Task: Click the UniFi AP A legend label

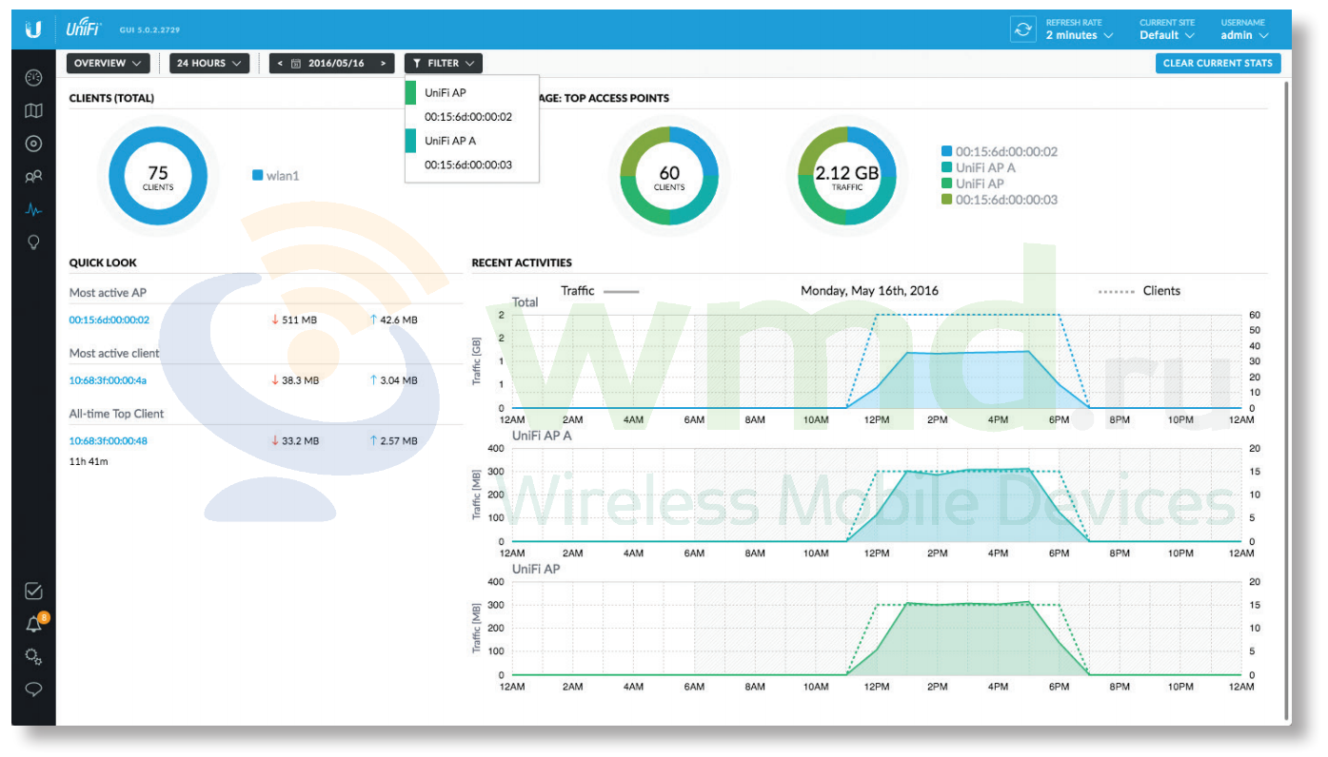Action: [985, 167]
